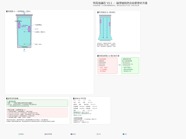Viewport: 186px width, 139px height.
Task: Click the 硅胶套 (整体式) label in diagram A
Action: [x=40, y=32]
